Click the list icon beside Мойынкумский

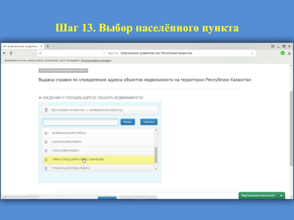[46, 133]
